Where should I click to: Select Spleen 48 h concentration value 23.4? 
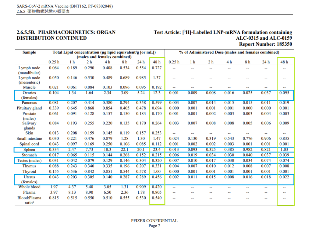point(157,150)
